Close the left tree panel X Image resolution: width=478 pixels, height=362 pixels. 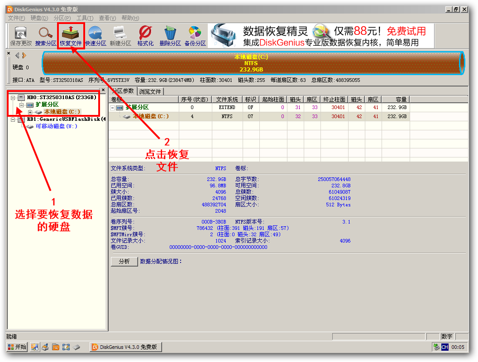pyautogui.click(x=103, y=90)
